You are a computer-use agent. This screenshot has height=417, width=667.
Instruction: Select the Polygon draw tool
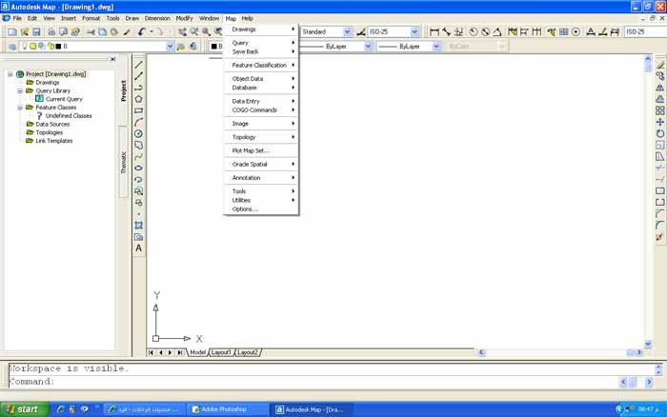click(x=139, y=99)
